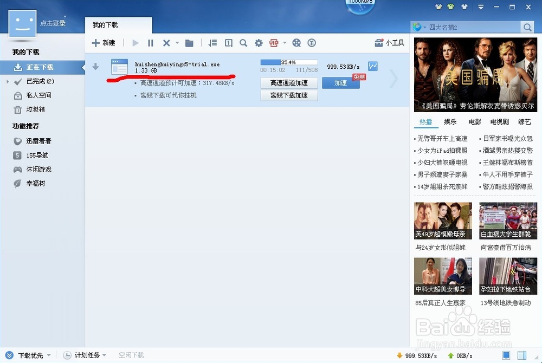Open the 日军家书曝光众怒 headline
The width and height of the screenshot is (542, 363).
(508, 139)
